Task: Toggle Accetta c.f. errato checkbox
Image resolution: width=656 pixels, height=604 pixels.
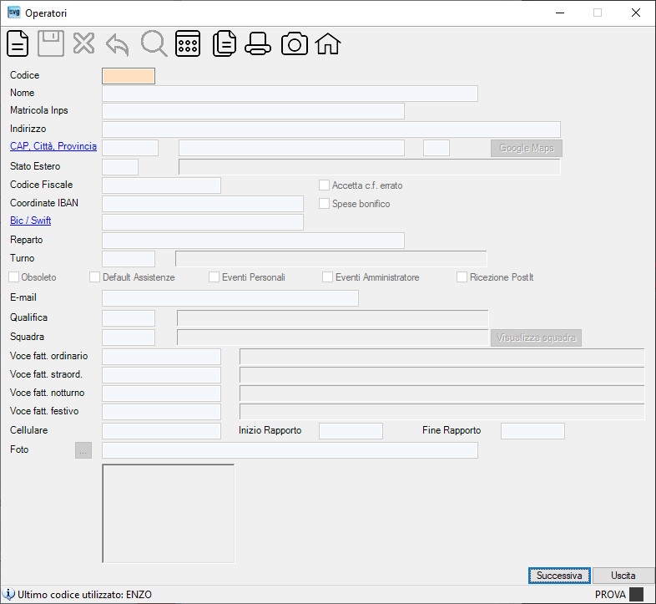Action: [x=324, y=185]
